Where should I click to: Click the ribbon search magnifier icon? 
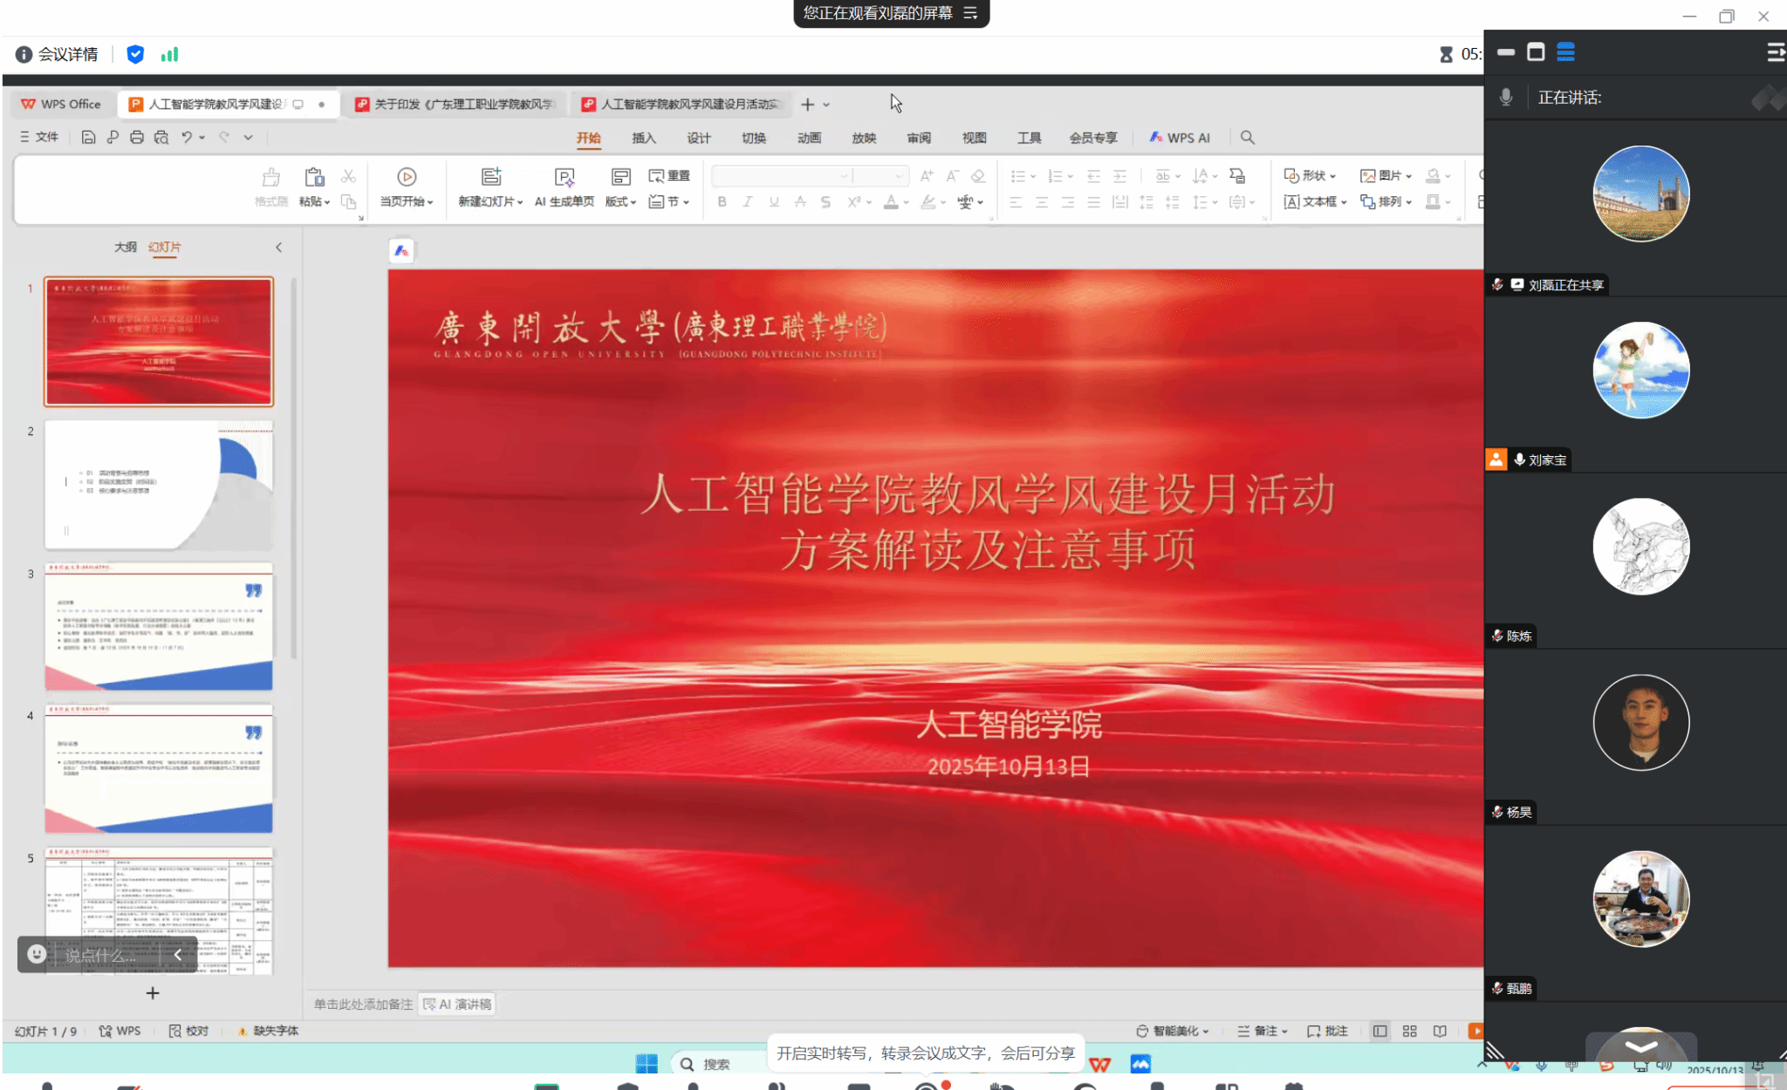coord(1248,138)
